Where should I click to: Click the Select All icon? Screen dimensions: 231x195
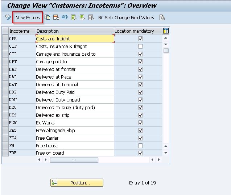pos(74,17)
